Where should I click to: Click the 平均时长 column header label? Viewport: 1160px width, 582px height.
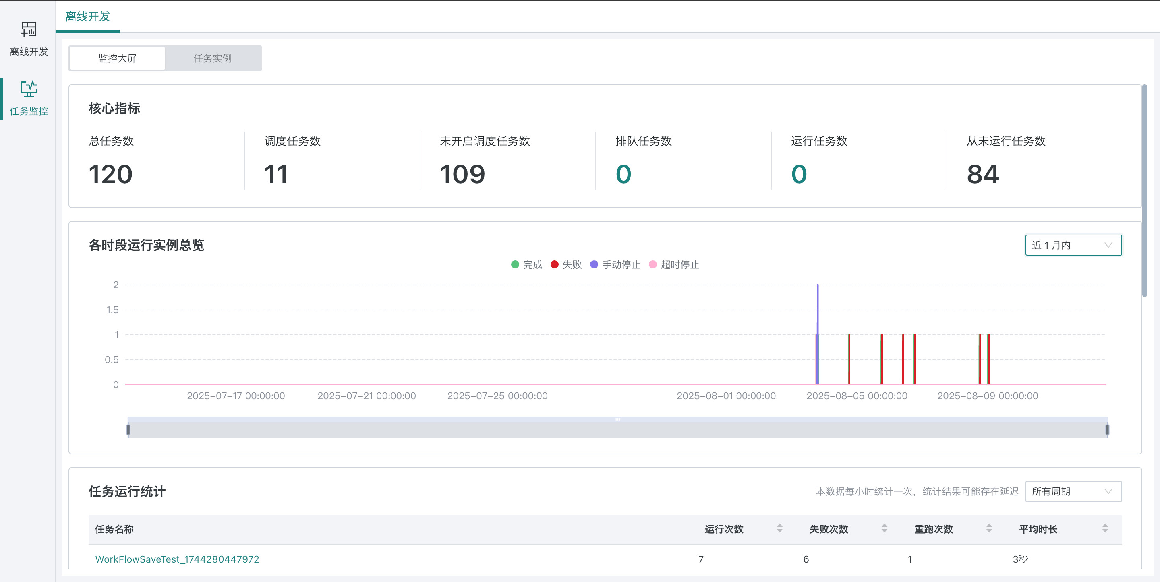pos(1038,529)
